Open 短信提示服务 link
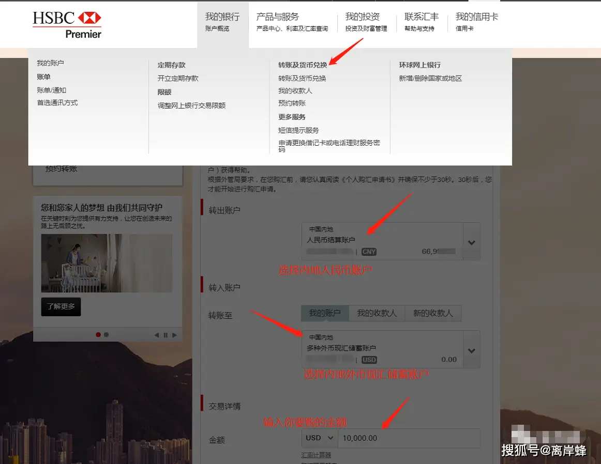 (298, 130)
